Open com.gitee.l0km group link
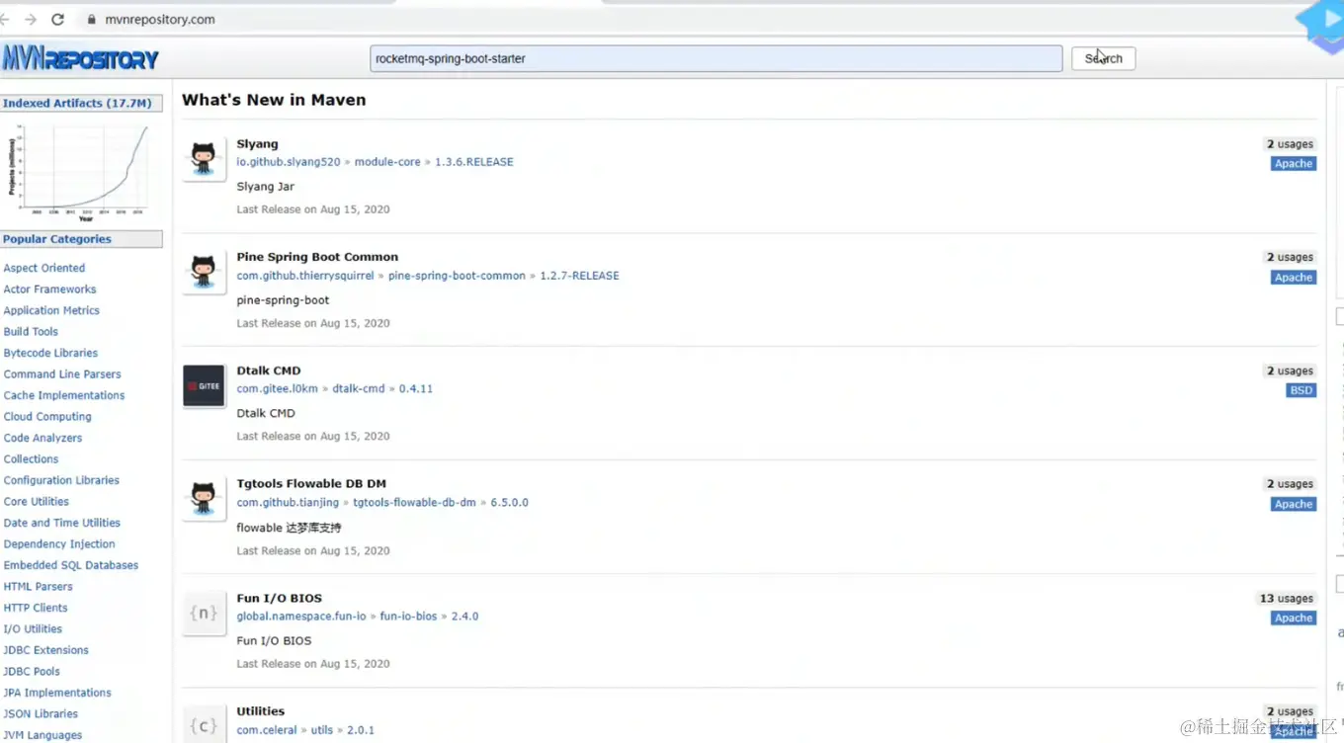 tap(278, 389)
